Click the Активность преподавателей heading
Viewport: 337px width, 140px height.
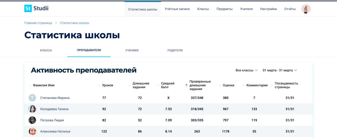pos(84,70)
